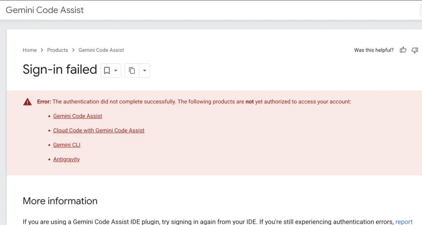
Task: Click the red warning triangle icon
Action: [28, 102]
